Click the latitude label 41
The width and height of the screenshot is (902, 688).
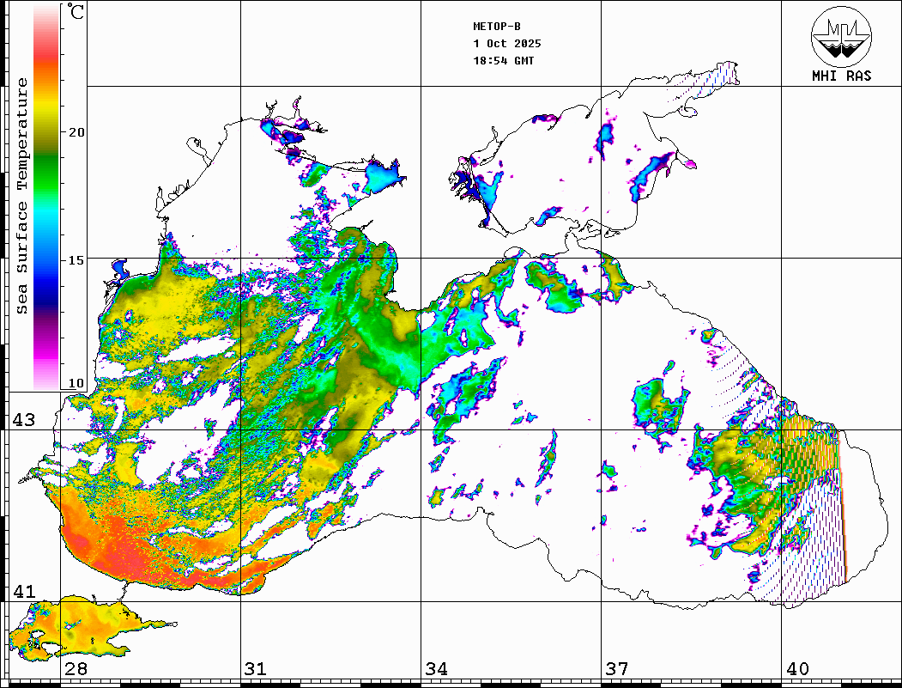click(x=23, y=592)
